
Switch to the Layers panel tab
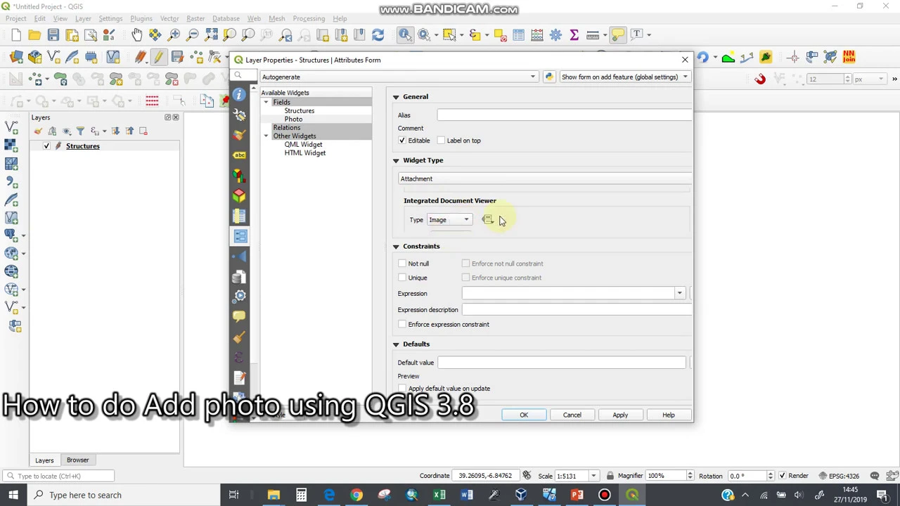pos(44,460)
